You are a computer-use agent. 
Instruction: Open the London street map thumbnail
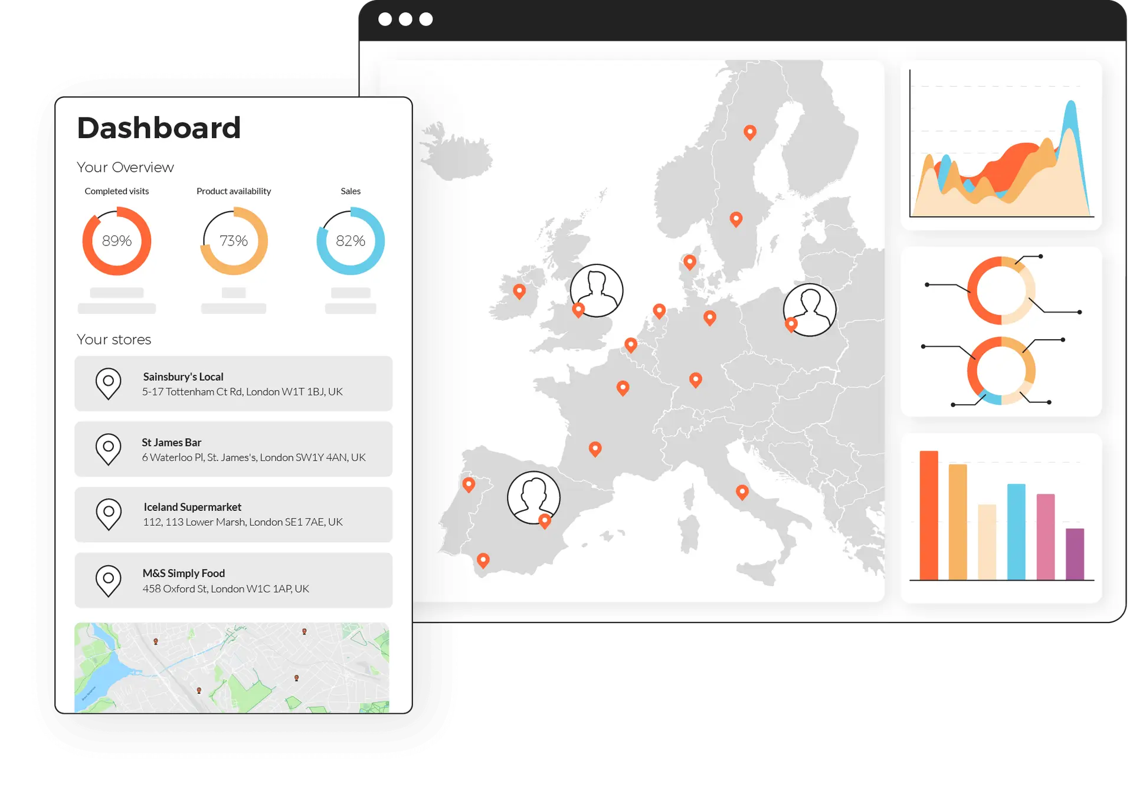coord(232,667)
